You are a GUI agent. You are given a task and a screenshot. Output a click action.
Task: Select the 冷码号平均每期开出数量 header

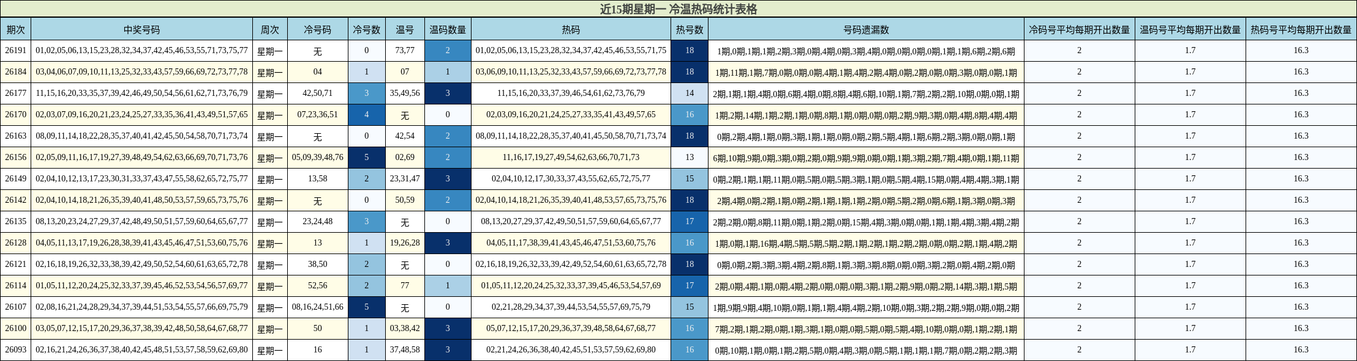[1079, 29]
